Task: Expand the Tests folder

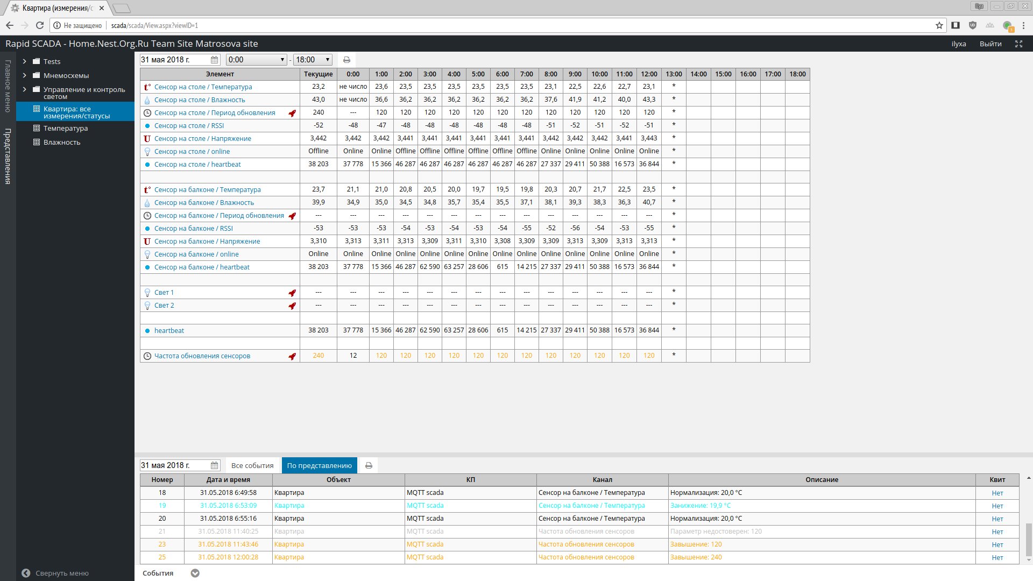Action: click(24, 61)
